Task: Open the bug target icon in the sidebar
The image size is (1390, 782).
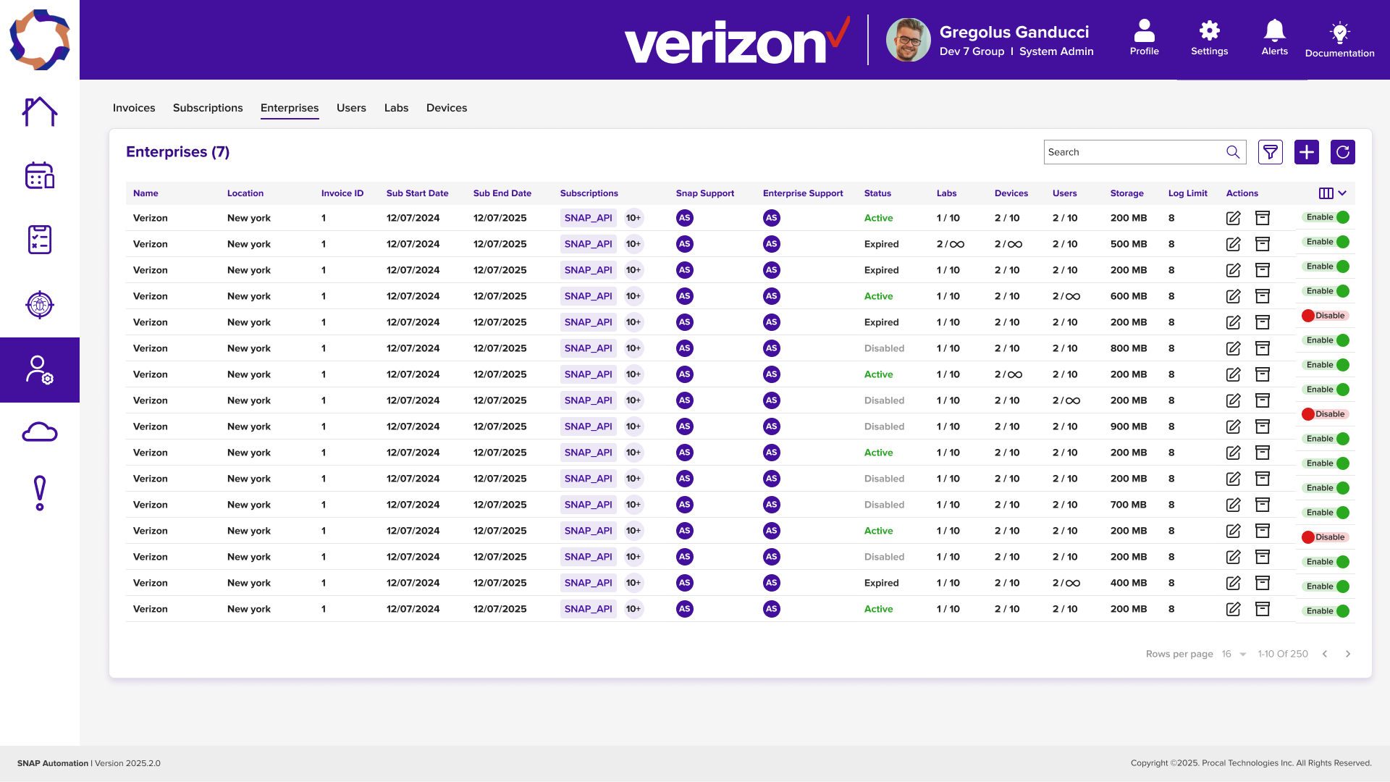Action: coord(40,304)
